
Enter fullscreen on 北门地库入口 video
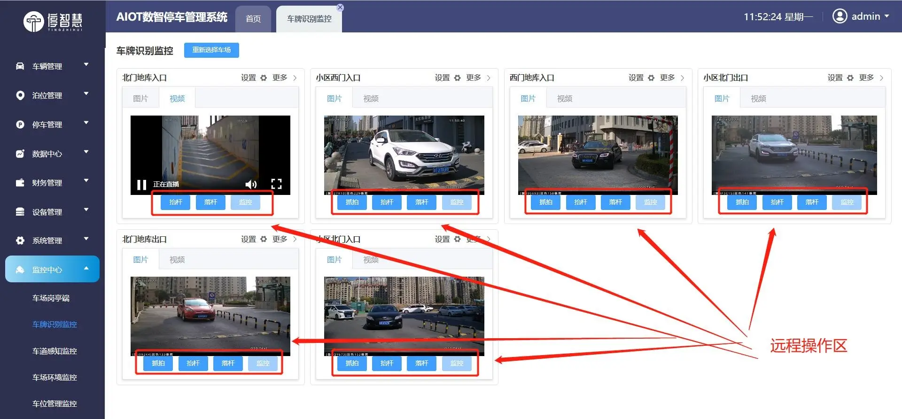[276, 184]
